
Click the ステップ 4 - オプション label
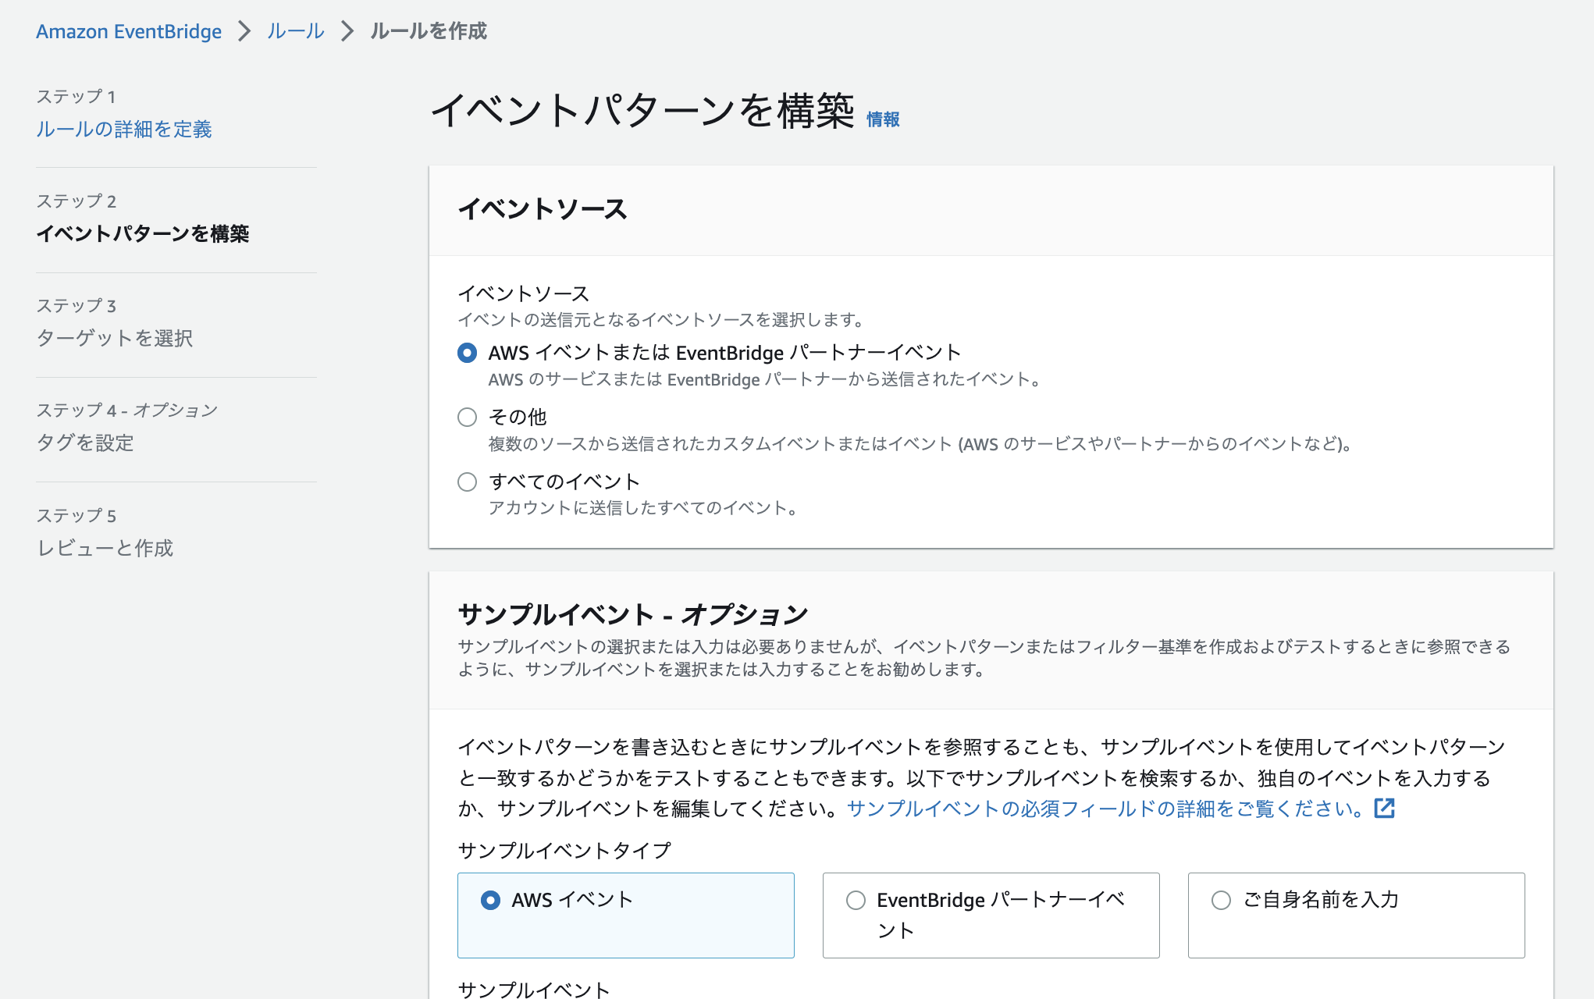[x=127, y=411]
